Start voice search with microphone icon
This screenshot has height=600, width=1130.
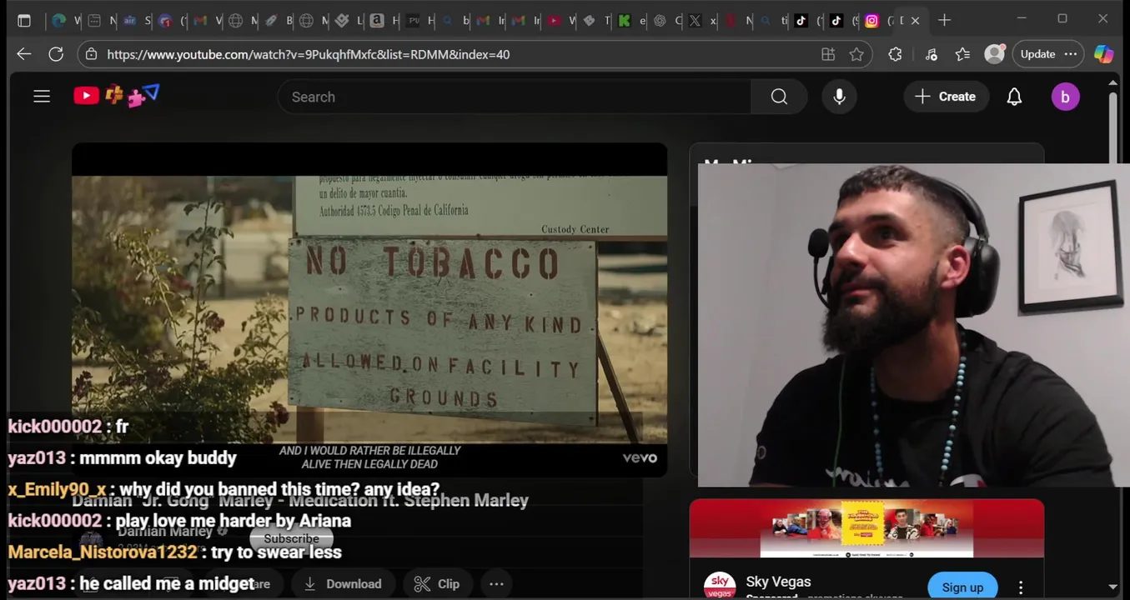[x=839, y=97]
